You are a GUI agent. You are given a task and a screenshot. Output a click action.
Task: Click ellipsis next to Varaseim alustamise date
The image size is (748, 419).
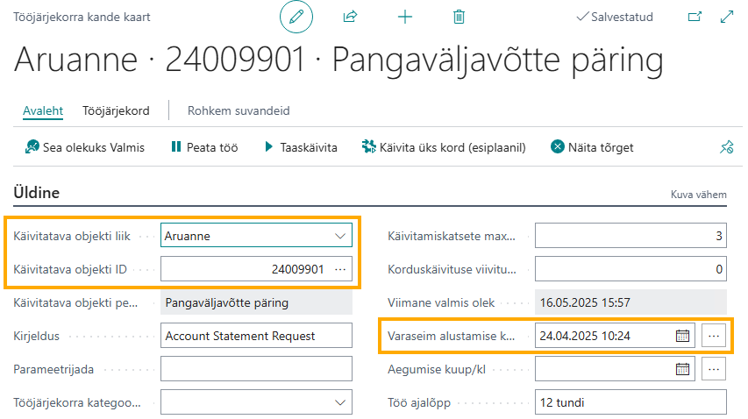[x=714, y=336]
